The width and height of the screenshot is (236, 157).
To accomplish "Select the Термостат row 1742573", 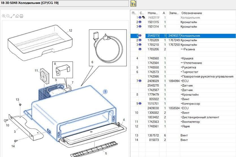I will click(x=192, y=72).
